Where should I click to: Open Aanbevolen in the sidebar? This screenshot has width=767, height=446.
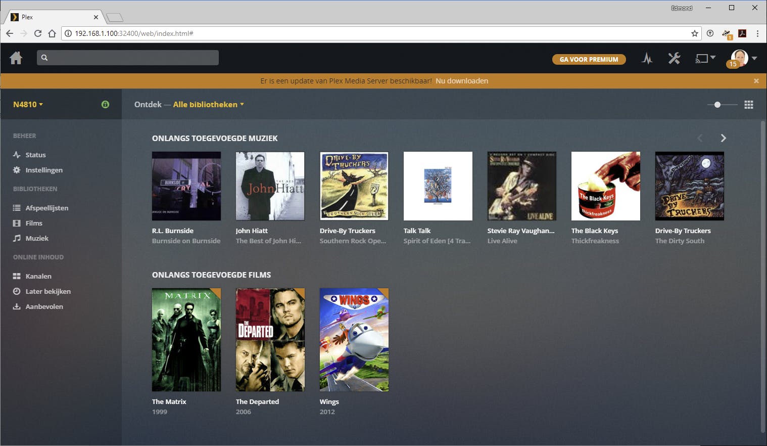coord(44,306)
